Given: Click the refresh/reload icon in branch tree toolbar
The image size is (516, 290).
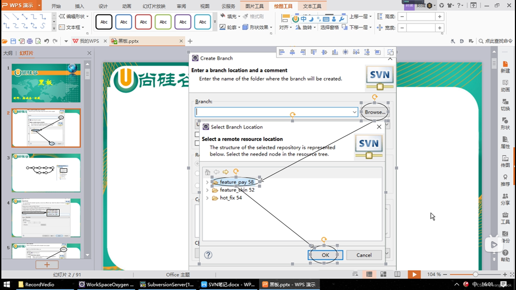Looking at the screenshot, I should 235,172.
